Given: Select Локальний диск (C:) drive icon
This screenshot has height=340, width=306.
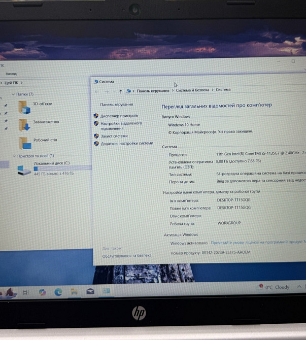Looking at the screenshot, I should tap(24, 171).
